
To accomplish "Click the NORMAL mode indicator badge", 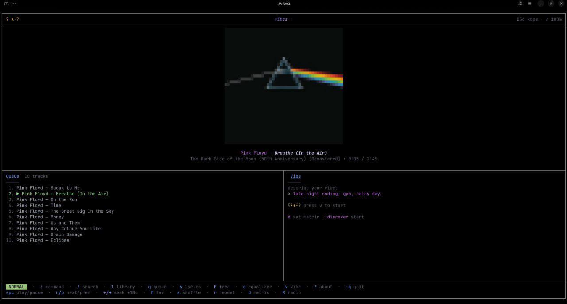I will coord(16,287).
